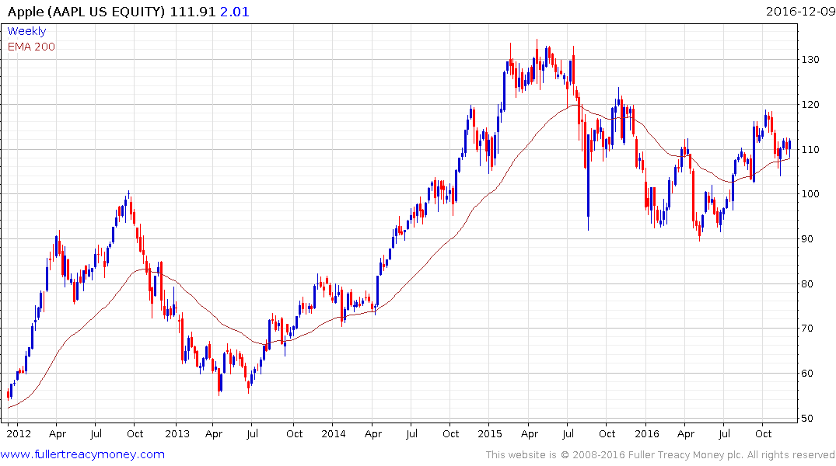Click the 2016-12-09 date label
This screenshot has width=836, height=466.
coord(800,11)
